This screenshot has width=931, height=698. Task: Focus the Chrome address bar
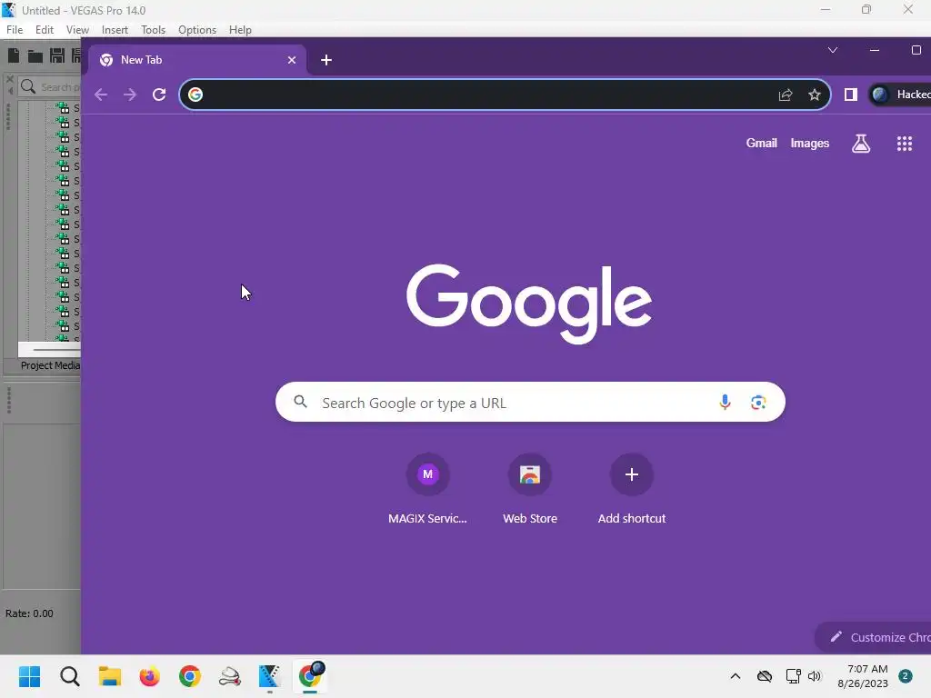505,95
